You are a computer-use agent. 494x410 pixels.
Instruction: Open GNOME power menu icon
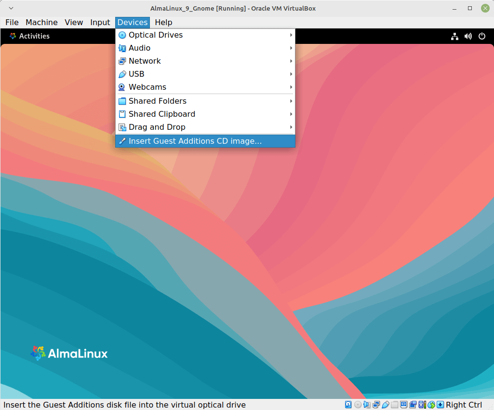coord(481,36)
